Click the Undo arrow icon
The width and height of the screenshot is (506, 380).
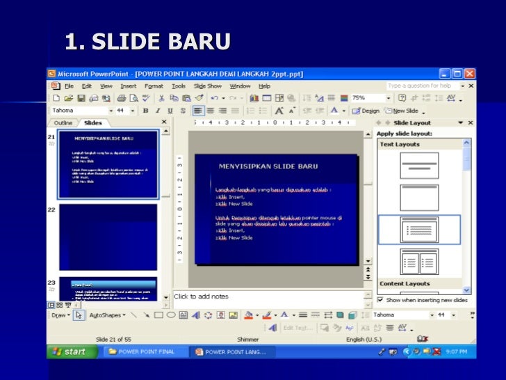214,98
